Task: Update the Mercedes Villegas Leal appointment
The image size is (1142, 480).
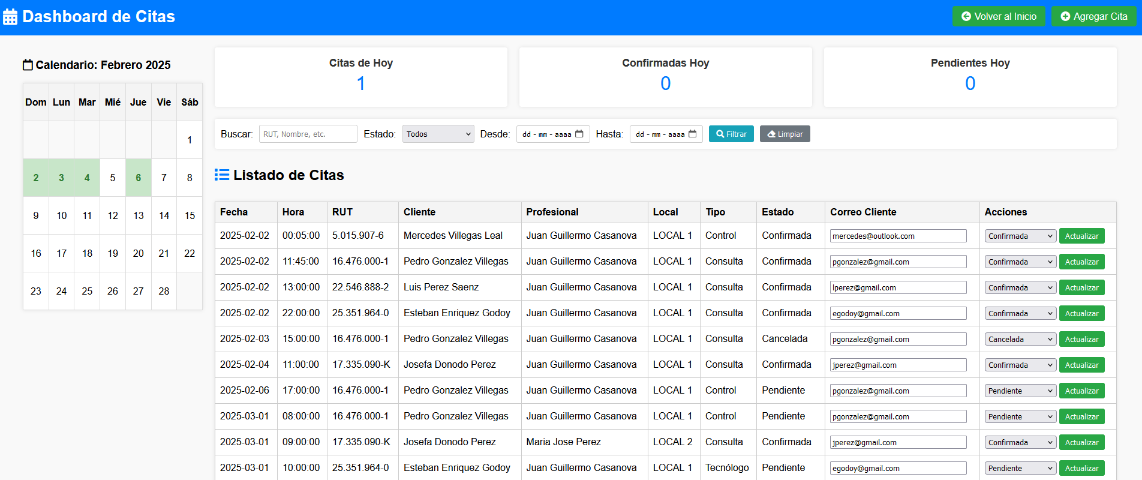Action: (1081, 236)
